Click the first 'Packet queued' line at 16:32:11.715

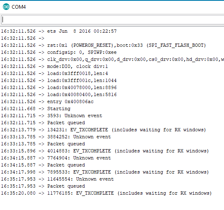[43, 123]
